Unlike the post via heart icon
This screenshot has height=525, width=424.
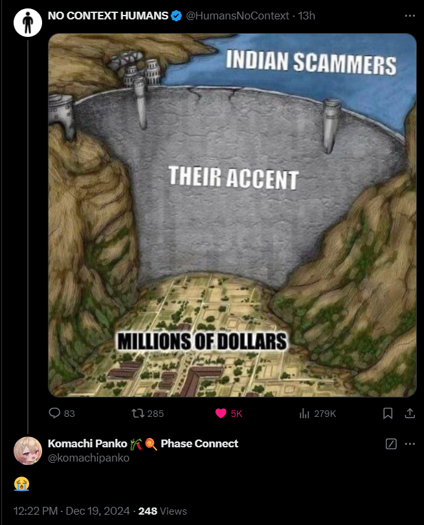click(221, 414)
